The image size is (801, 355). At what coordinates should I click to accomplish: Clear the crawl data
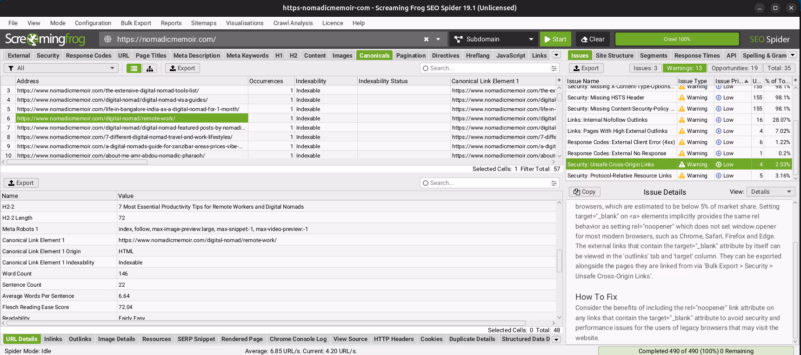tap(593, 39)
